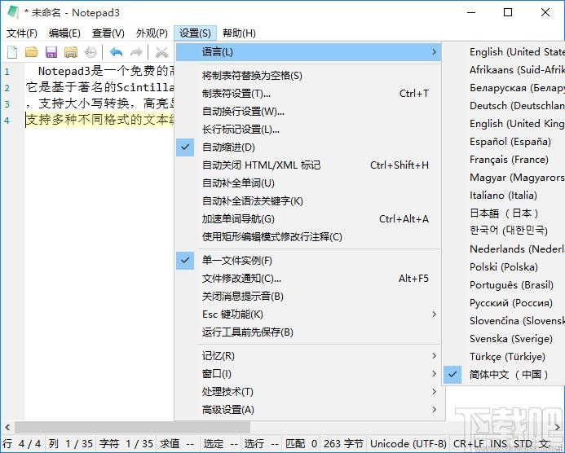This screenshot has height=453, width=565.
Task: Click line number 2 in the margin
Action: [7, 88]
